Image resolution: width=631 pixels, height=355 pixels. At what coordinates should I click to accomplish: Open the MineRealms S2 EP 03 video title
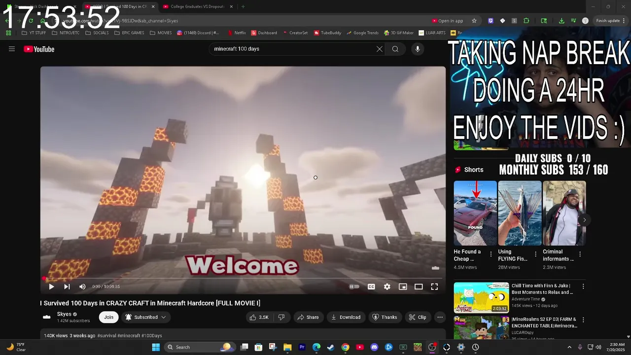544,322
